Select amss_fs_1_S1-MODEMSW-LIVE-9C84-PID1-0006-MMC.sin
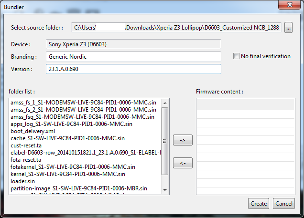This screenshot has height=218, width=304. 83,103
